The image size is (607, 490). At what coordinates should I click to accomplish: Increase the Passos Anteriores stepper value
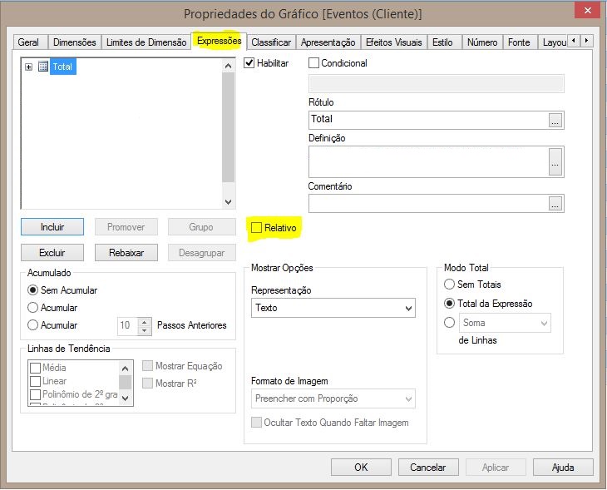[x=146, y=321]
